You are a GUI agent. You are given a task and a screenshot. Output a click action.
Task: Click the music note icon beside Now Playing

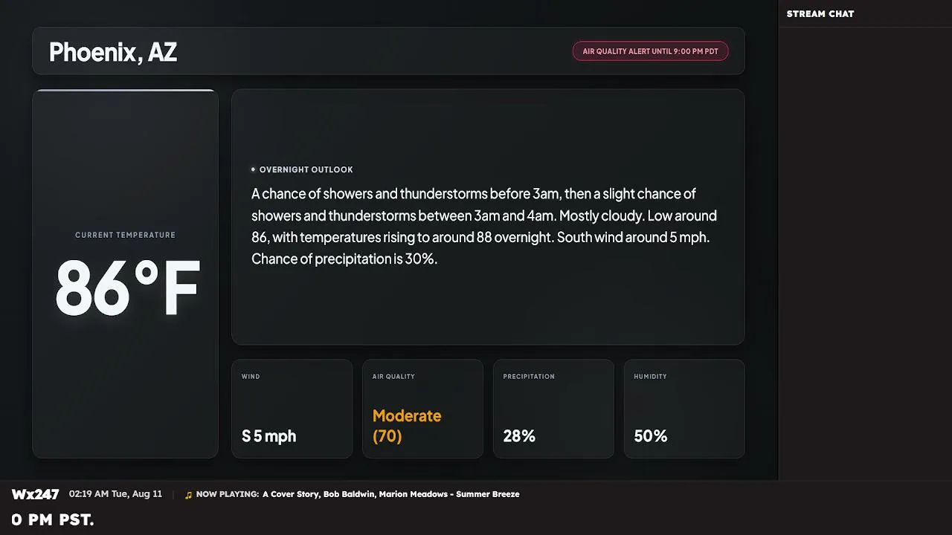click(188, 495)
